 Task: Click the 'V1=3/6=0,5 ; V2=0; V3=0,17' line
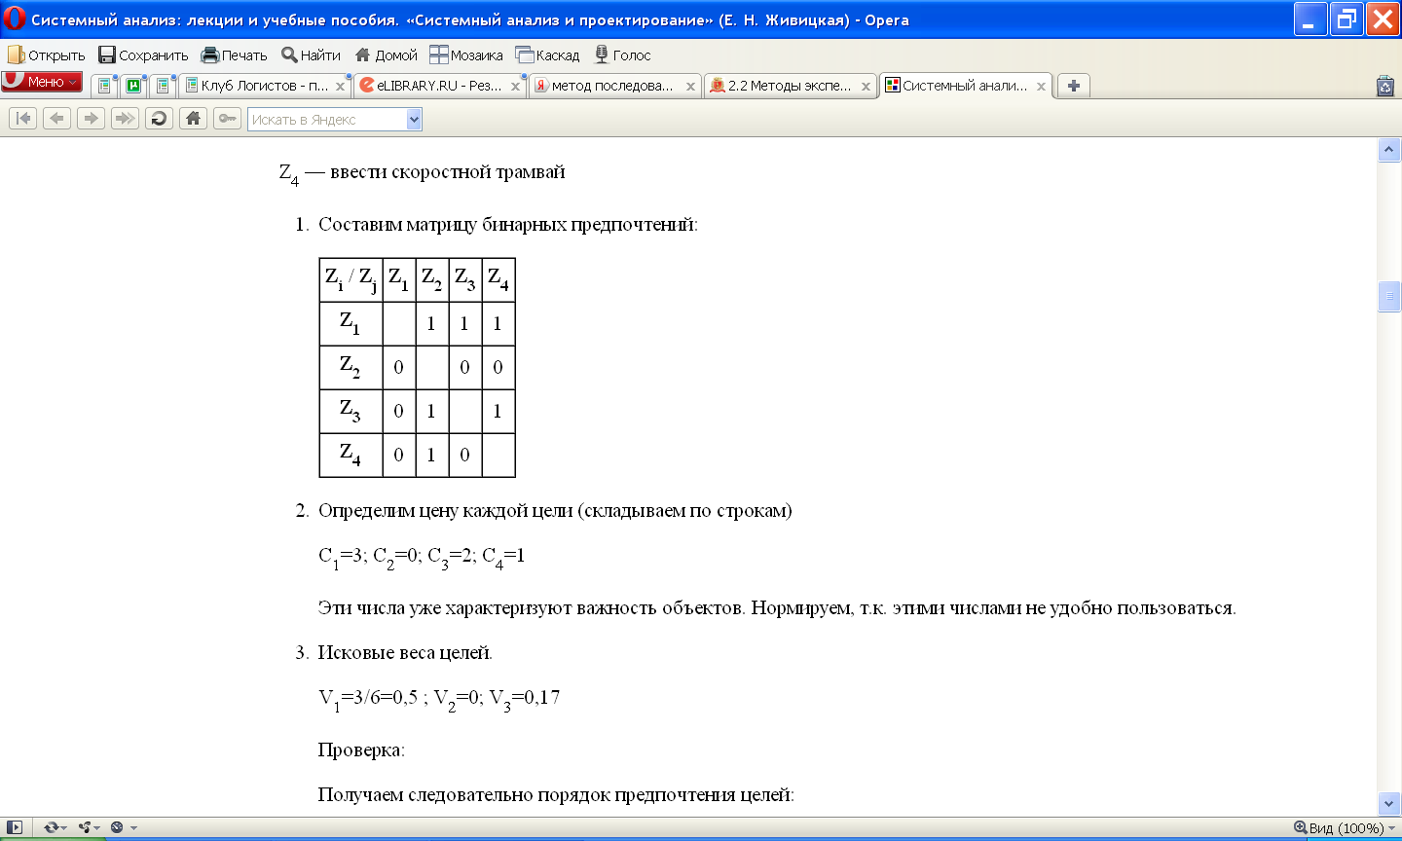tap(439, 699)
